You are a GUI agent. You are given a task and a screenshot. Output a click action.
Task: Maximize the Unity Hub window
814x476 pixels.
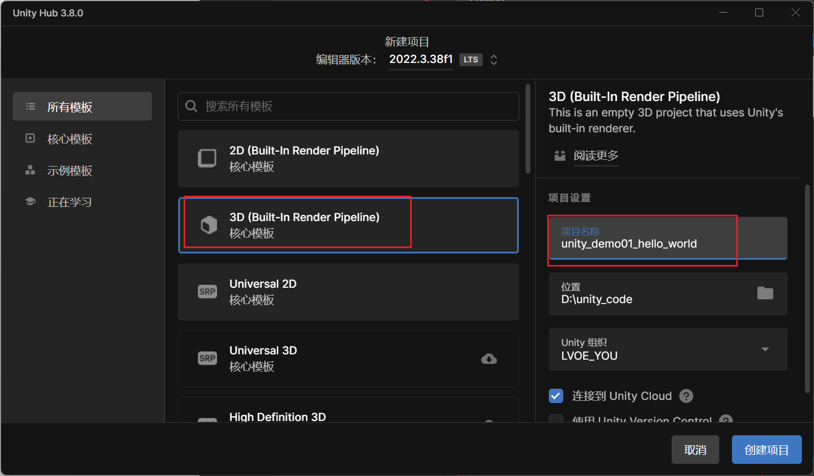(x=759, y=13)
